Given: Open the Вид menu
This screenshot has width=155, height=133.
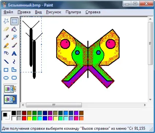Looking at the screenshot, I should click(x=38, y=12).
